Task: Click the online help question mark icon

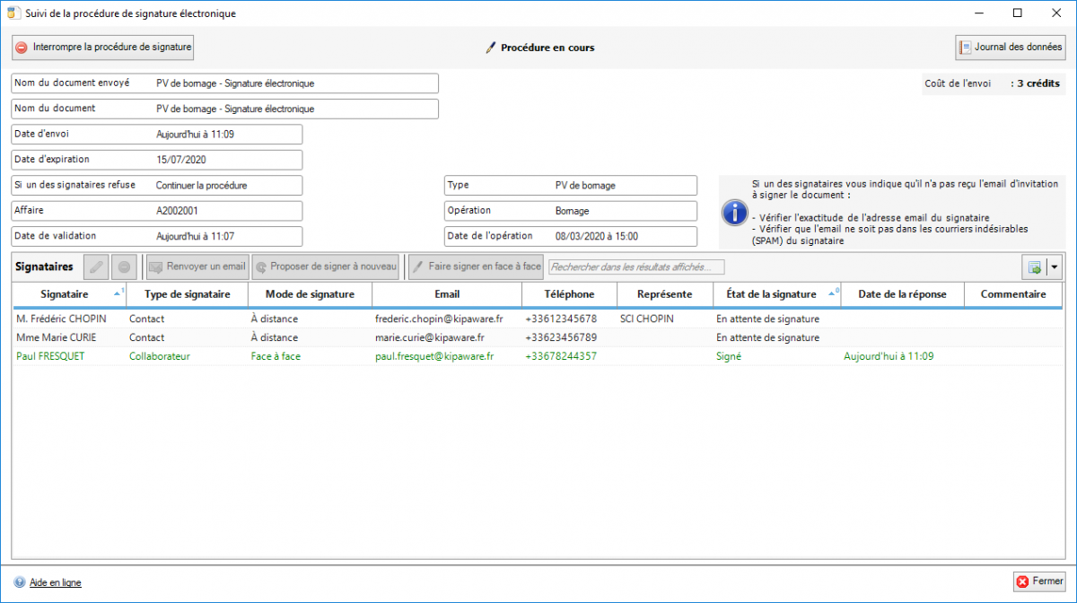Action: pyautogui.click(x=19, y=582)
